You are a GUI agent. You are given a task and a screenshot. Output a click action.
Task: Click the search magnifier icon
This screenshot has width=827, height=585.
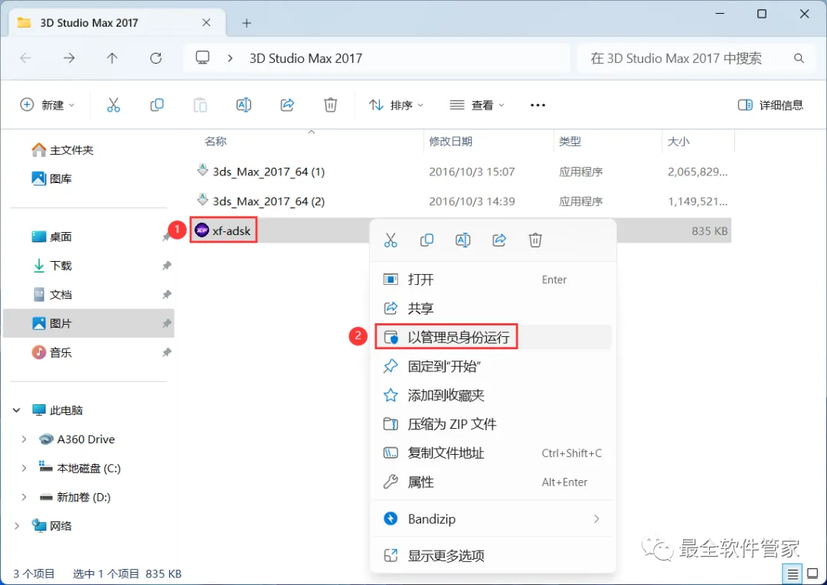click(x=799, y=58)
